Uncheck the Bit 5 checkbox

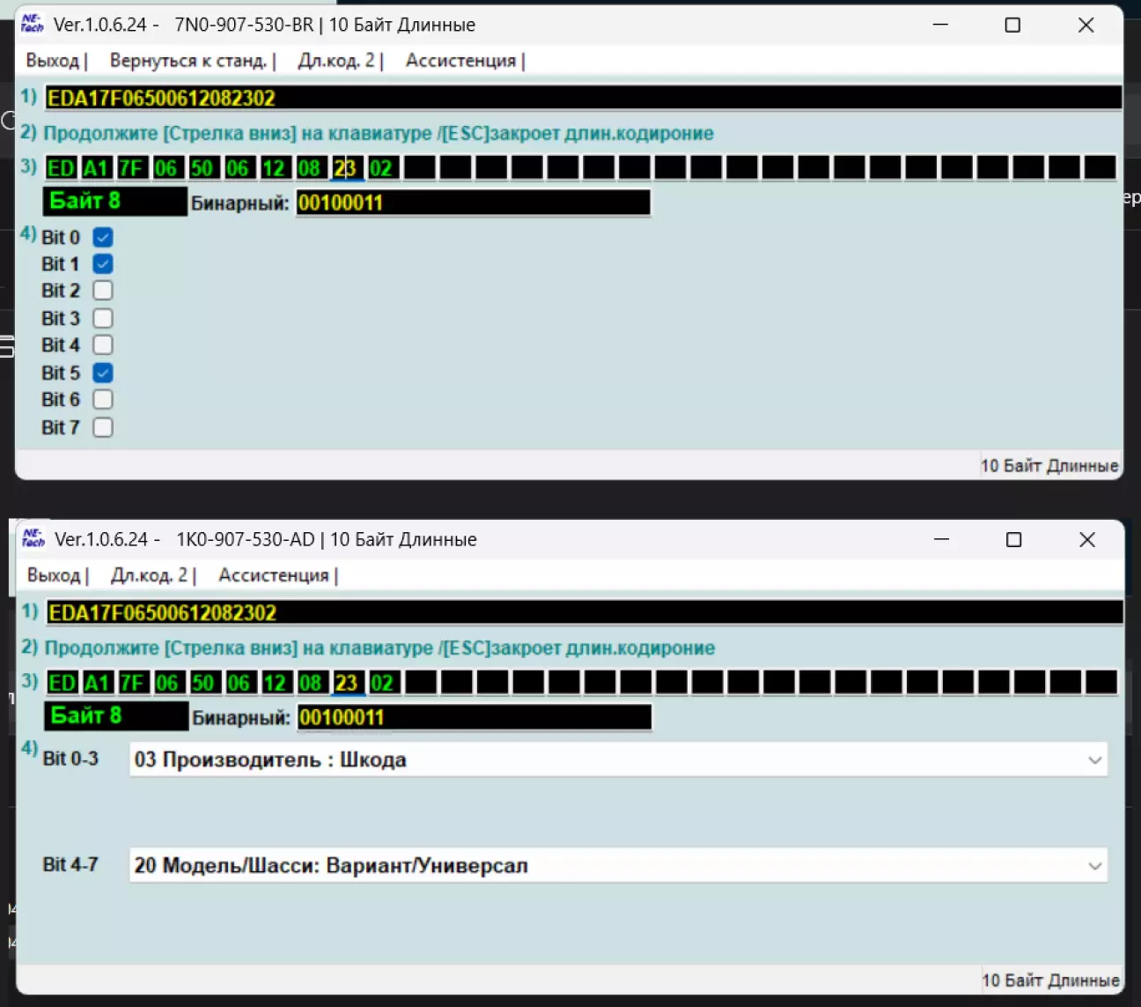103,373
